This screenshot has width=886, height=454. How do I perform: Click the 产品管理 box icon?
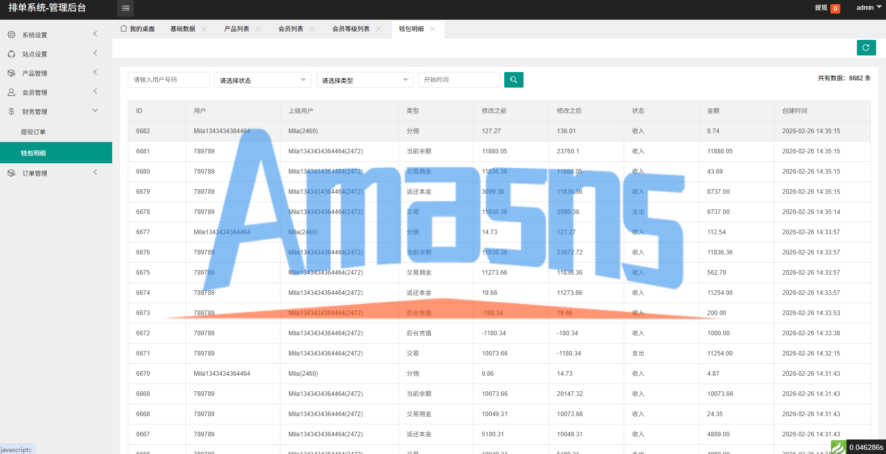[x=11, y=73]
